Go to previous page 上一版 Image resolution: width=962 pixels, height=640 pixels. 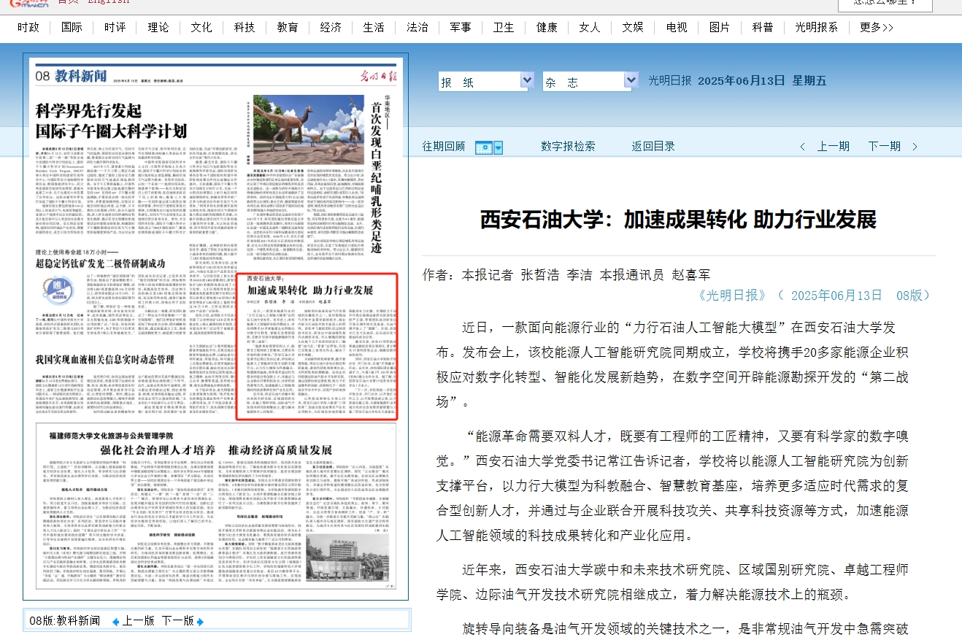click(x=139, y=621)
